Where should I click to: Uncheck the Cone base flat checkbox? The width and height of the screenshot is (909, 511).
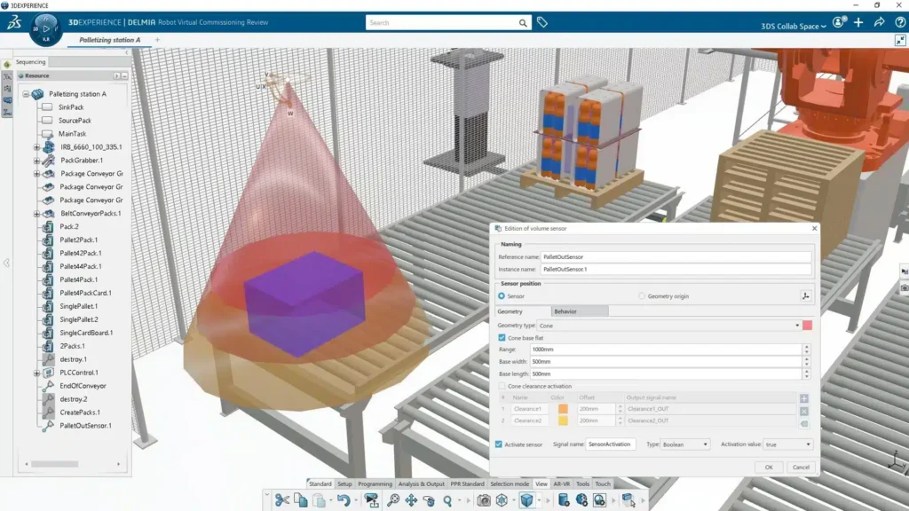(x=500, y=338)
